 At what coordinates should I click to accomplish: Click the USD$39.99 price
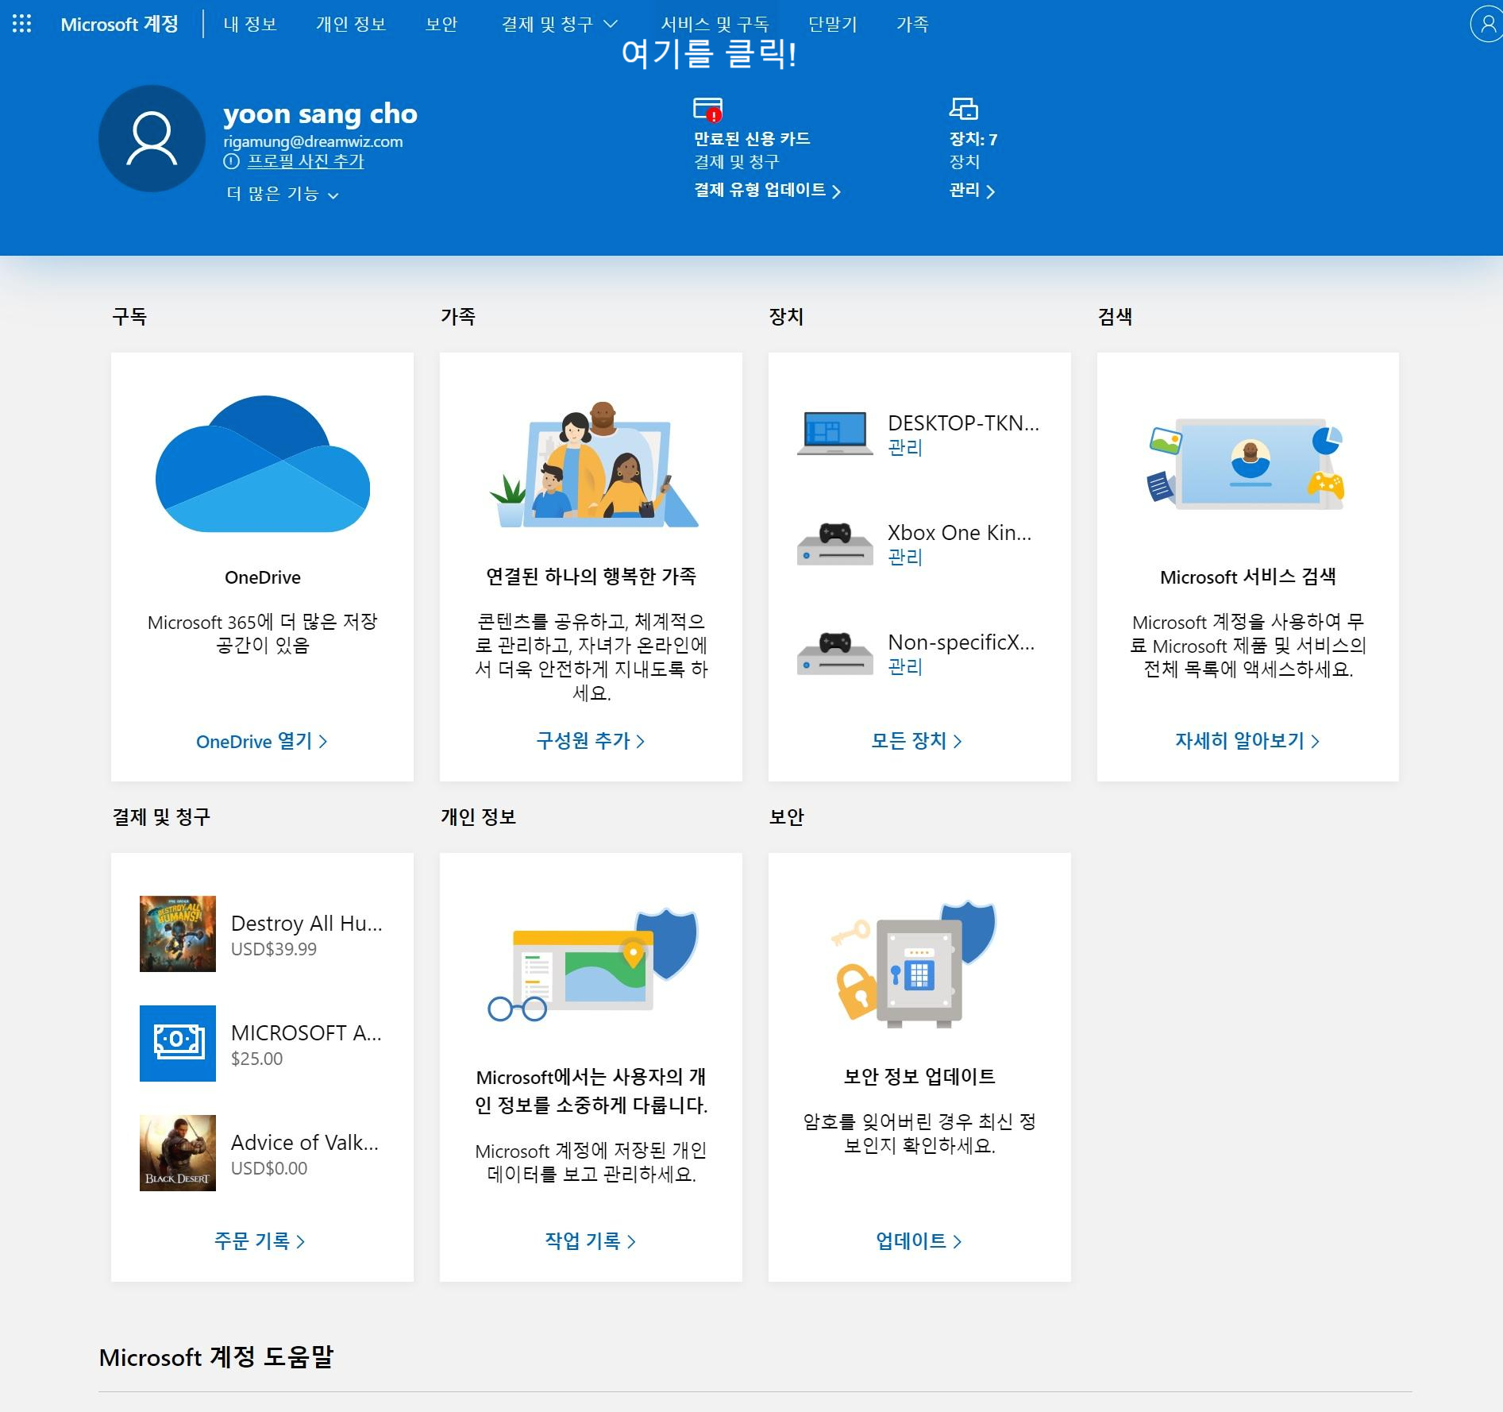click(x=274, y=949)
